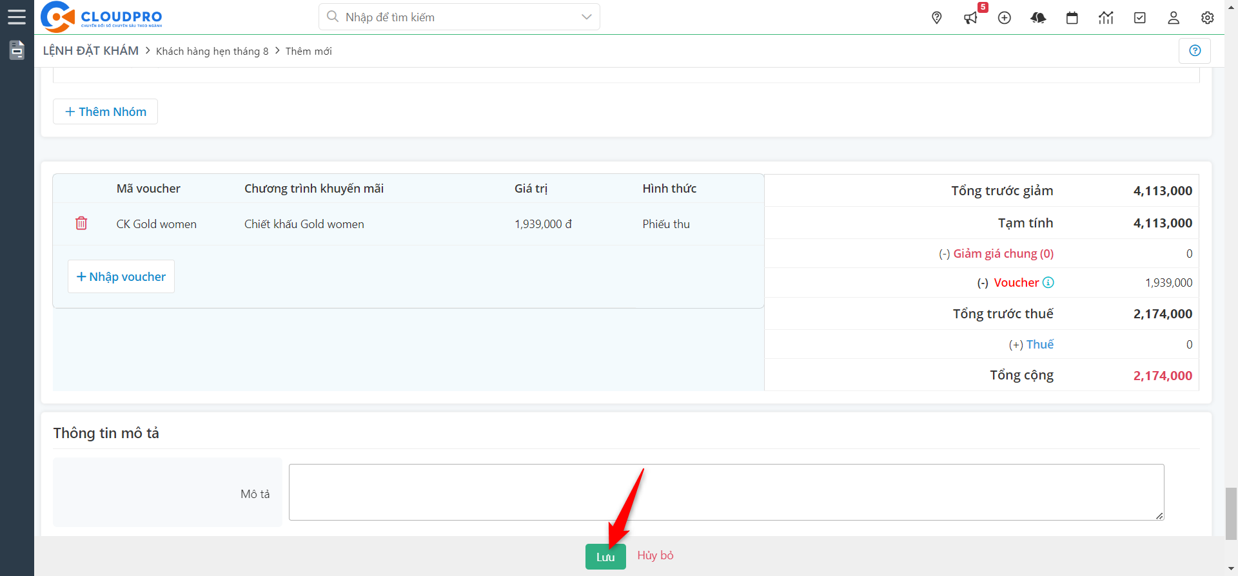Save with the Lưu button
Screen dimensions: 1238x576
coord(605,557)
